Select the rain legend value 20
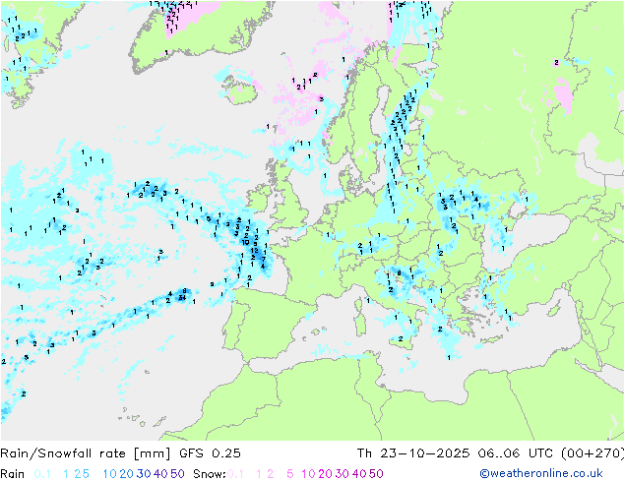The width and height of the screenshot is (624, 482). 127,474
